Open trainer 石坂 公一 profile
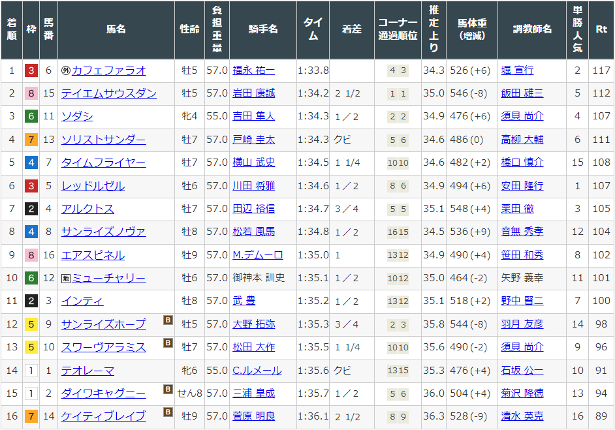615x430 pixels. [x=522, y=371]
